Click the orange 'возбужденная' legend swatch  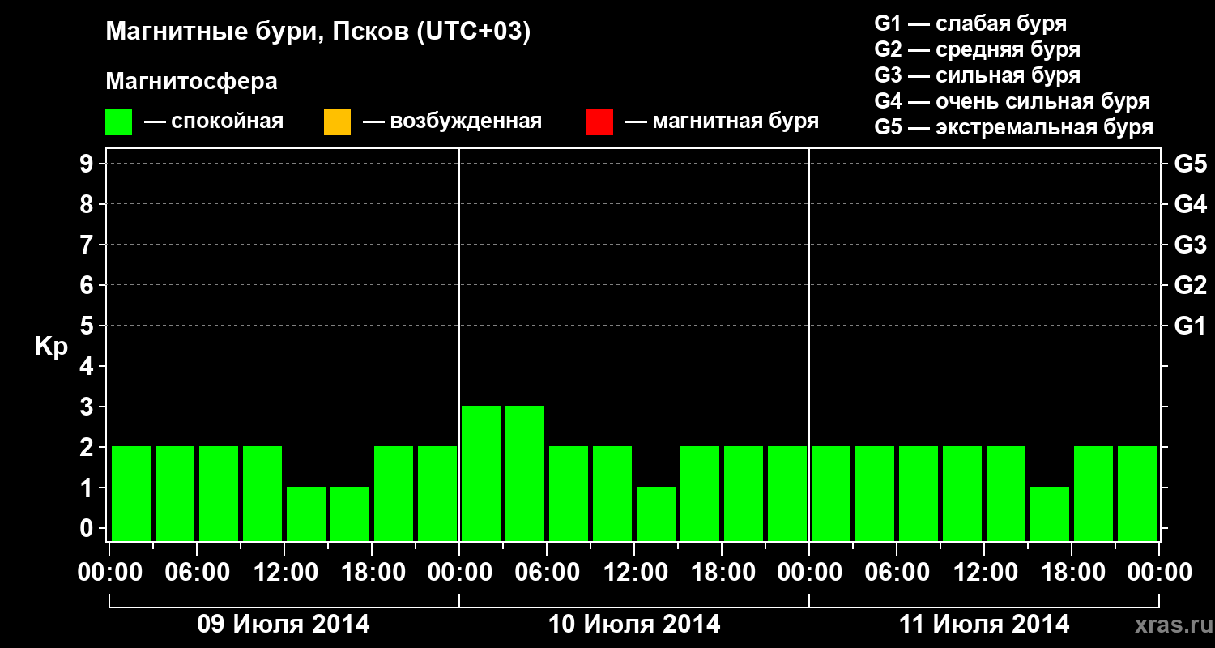tap(337, 122)
